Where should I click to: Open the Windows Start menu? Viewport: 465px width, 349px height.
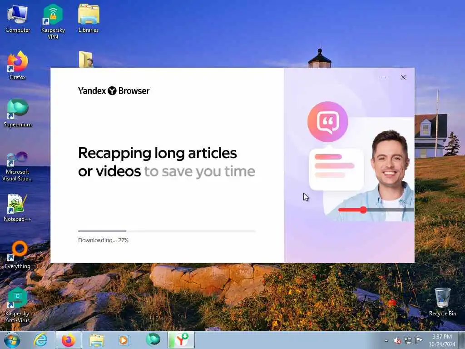click(x=12, y=340)
